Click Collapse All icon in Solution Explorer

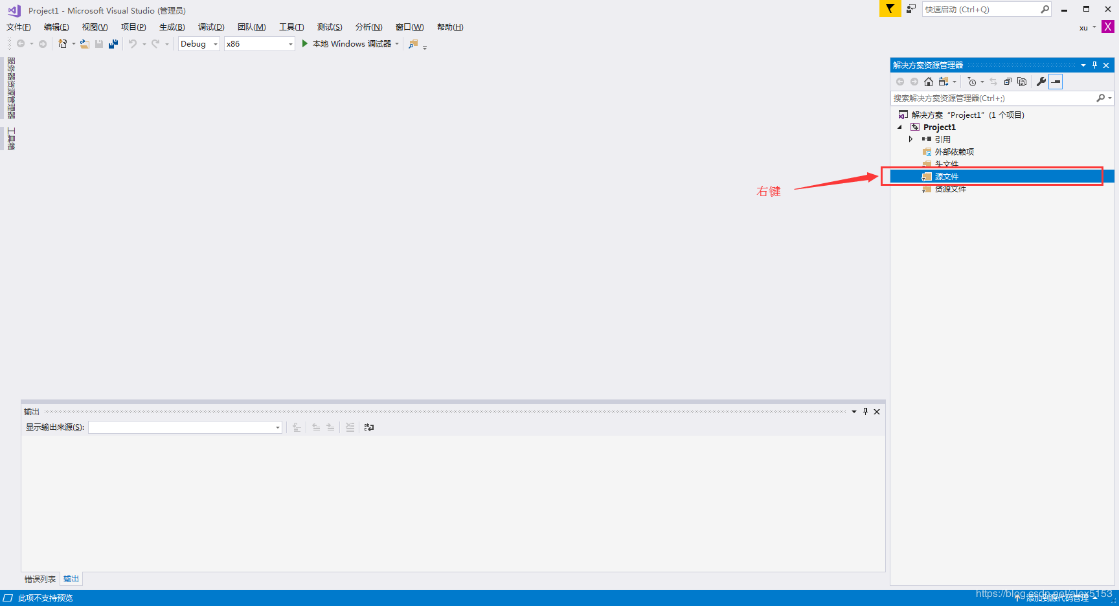(x=1008, y=82)
